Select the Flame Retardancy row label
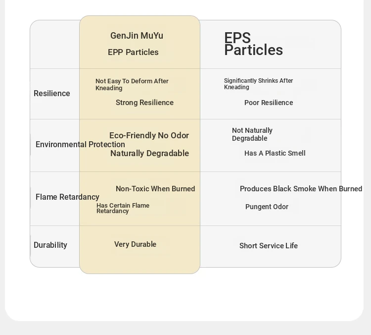371x335 pixels. 67,197
